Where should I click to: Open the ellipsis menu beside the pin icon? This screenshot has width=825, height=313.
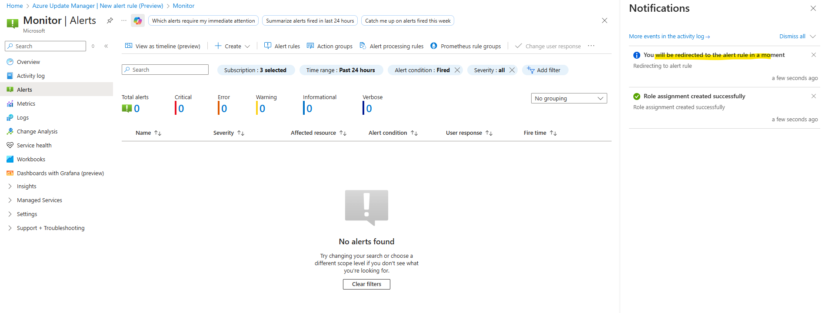(x=124, y=20)
